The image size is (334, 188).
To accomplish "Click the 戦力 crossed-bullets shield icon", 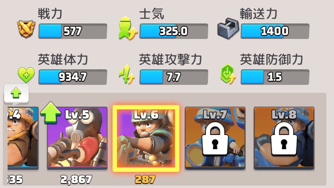I will click(x=26, y=29).
